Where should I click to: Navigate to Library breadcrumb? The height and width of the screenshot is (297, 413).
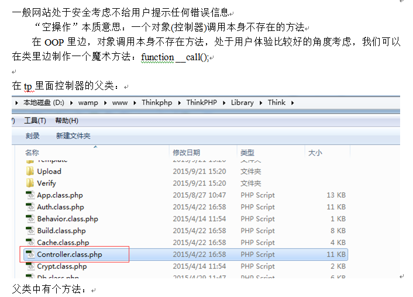coord(242,103)
